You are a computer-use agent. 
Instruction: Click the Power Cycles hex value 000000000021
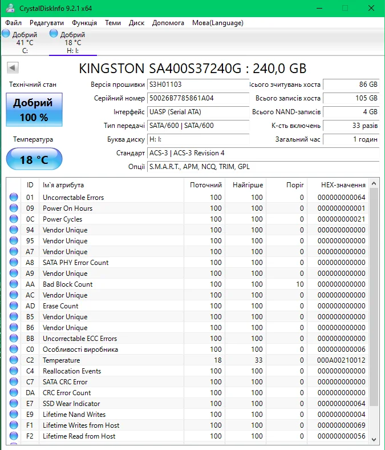pos(341,219)
